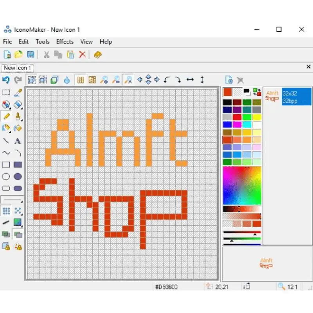Image resolution: width=313 pixels, height=313 pixels.
Task: Pick the filled rounded rectangle tool
Action: tap(18, 188)
